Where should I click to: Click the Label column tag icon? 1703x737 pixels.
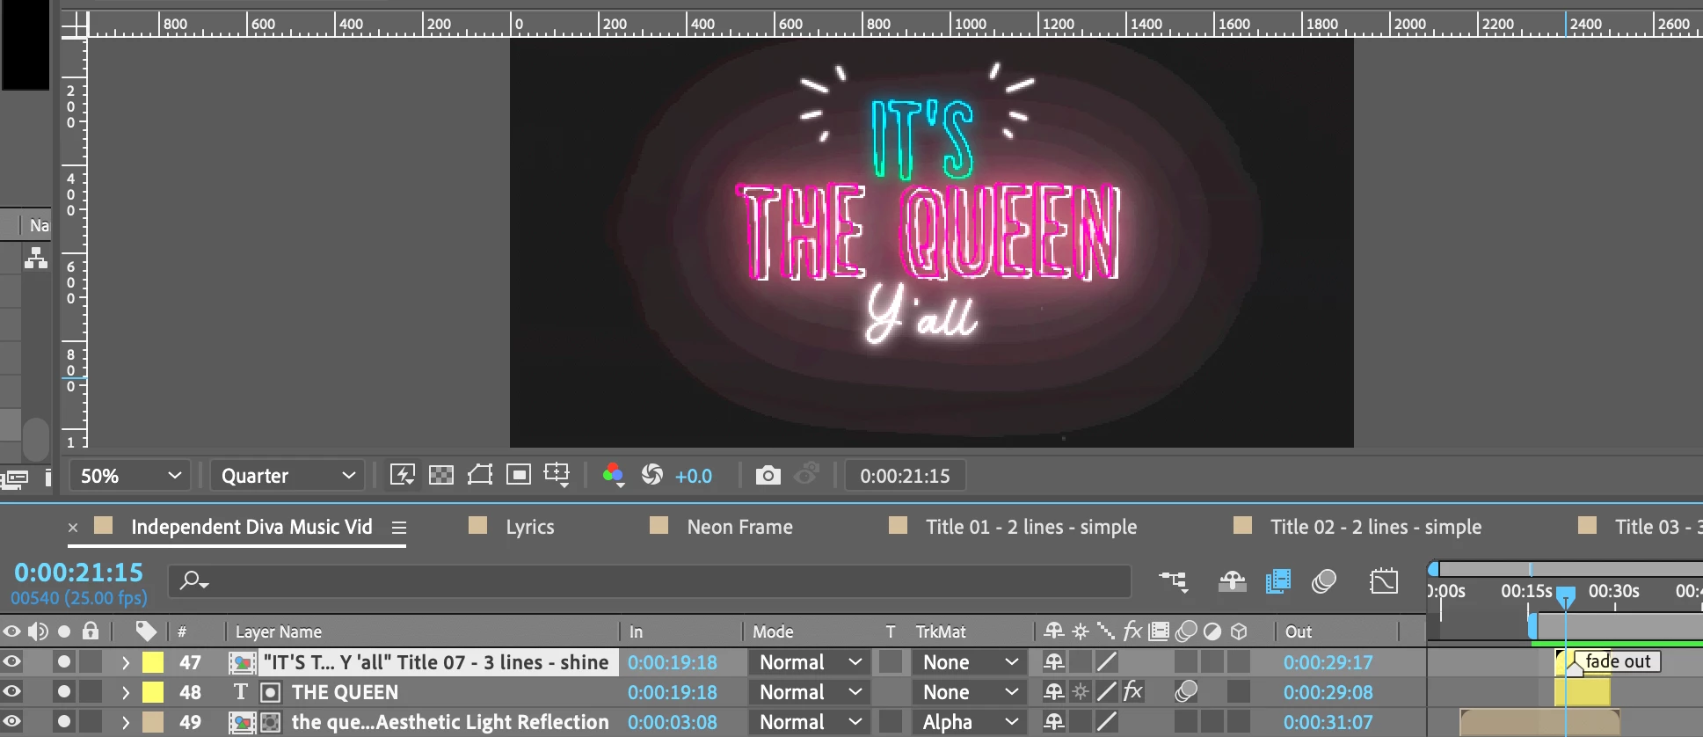pyautogui.click(x=146, y=631)
